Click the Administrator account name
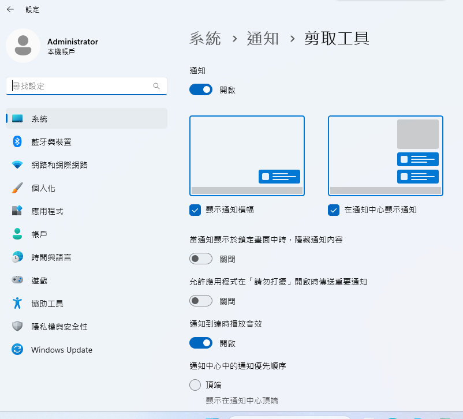 [73, 42]
